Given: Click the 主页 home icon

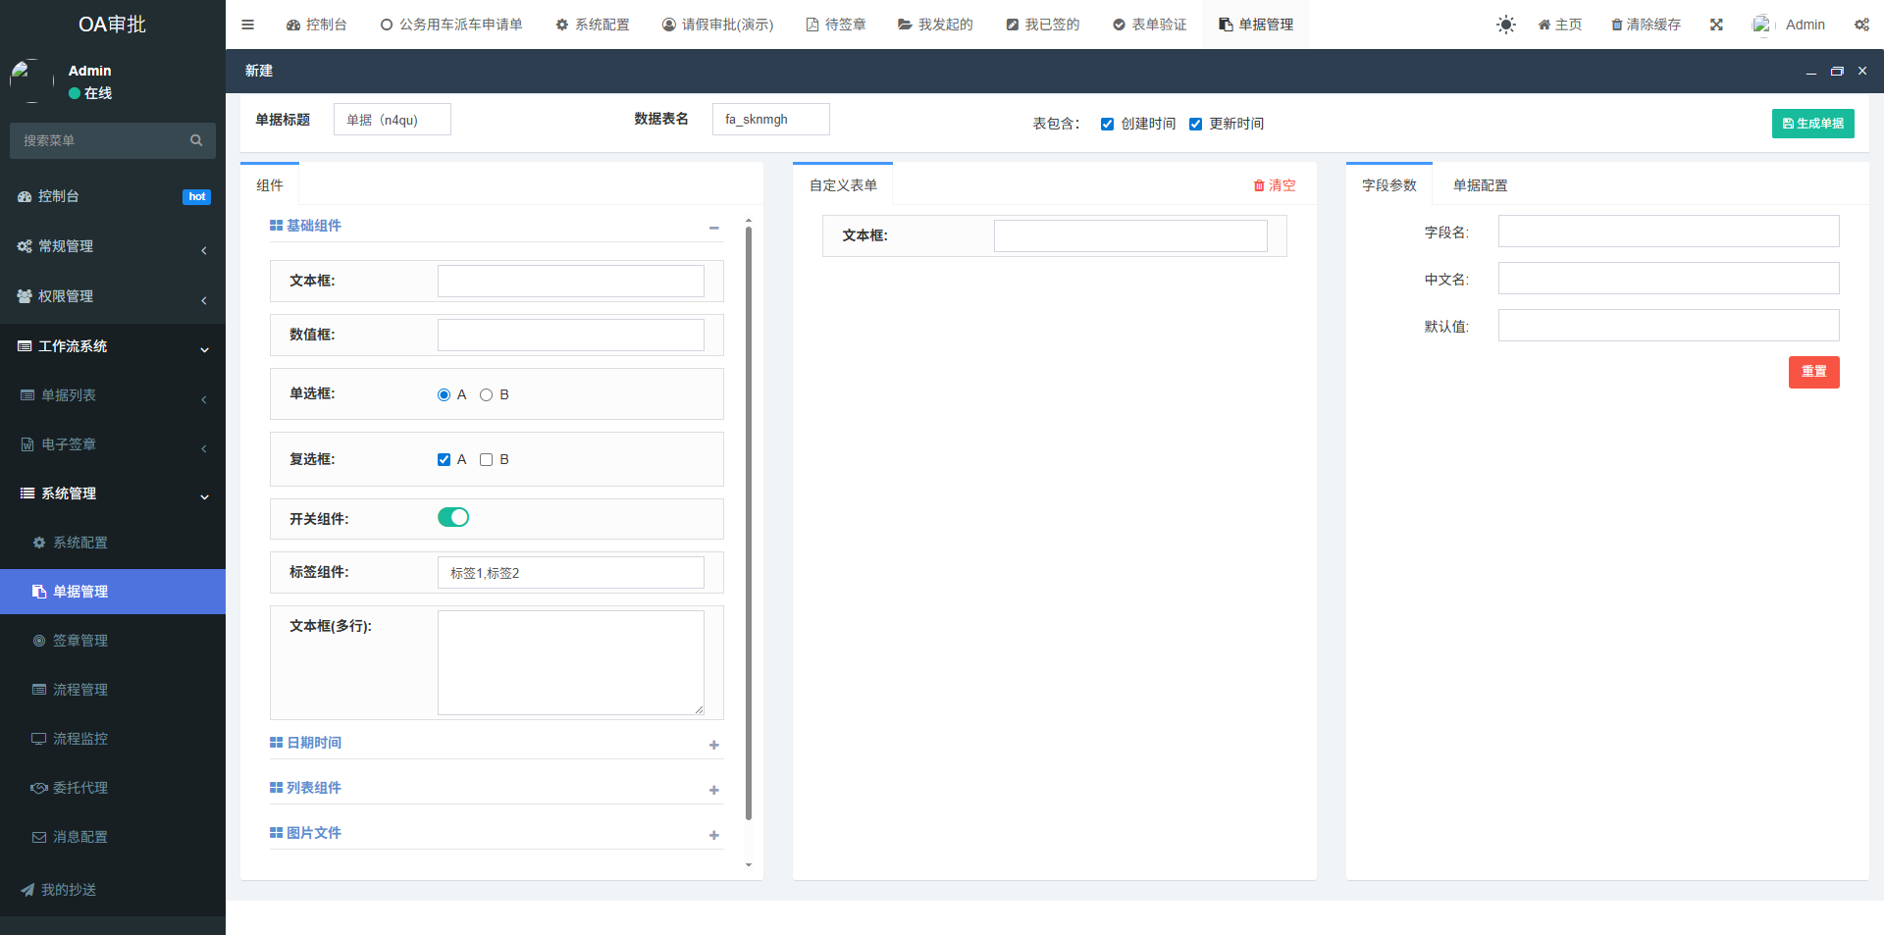Looking at the screenshot, I should pyautogui.click(x=1544, y=25).
